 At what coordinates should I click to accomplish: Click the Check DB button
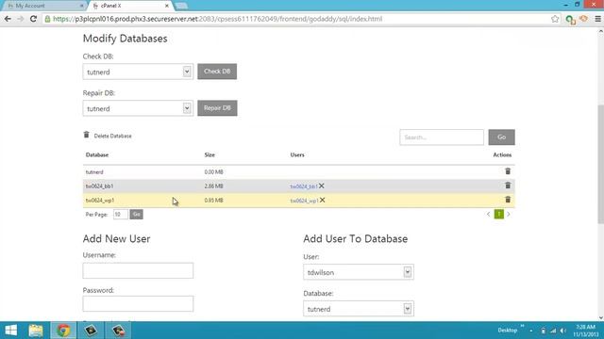click(217, 72)
